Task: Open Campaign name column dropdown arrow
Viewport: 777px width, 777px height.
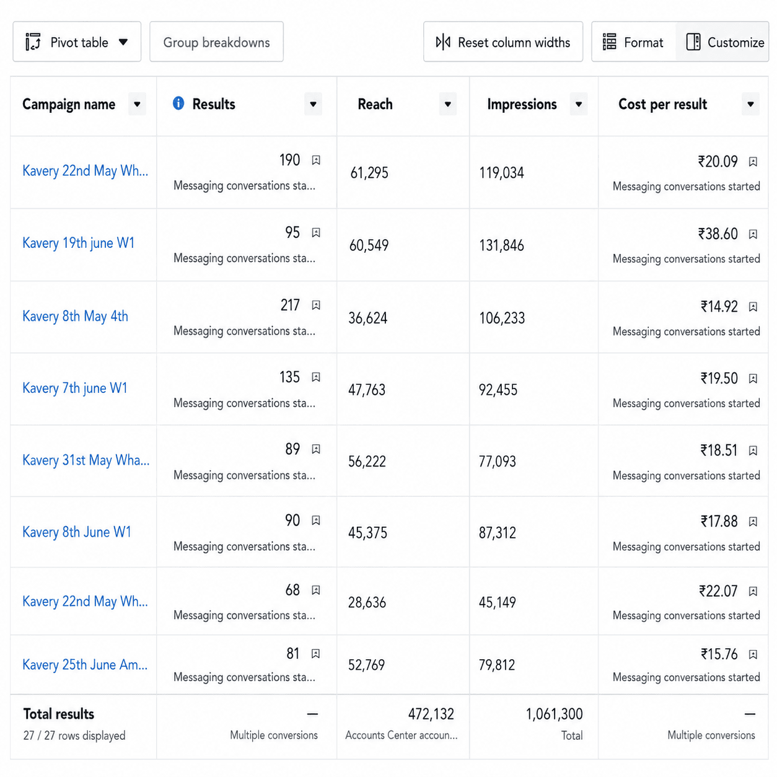Action: coord(137,104)
